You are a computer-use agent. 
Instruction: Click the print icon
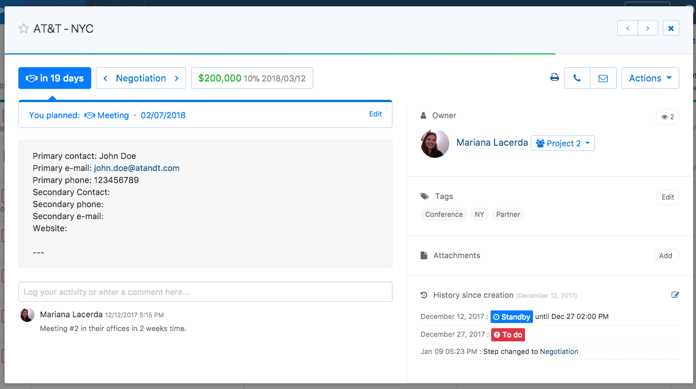click(554, 78)
